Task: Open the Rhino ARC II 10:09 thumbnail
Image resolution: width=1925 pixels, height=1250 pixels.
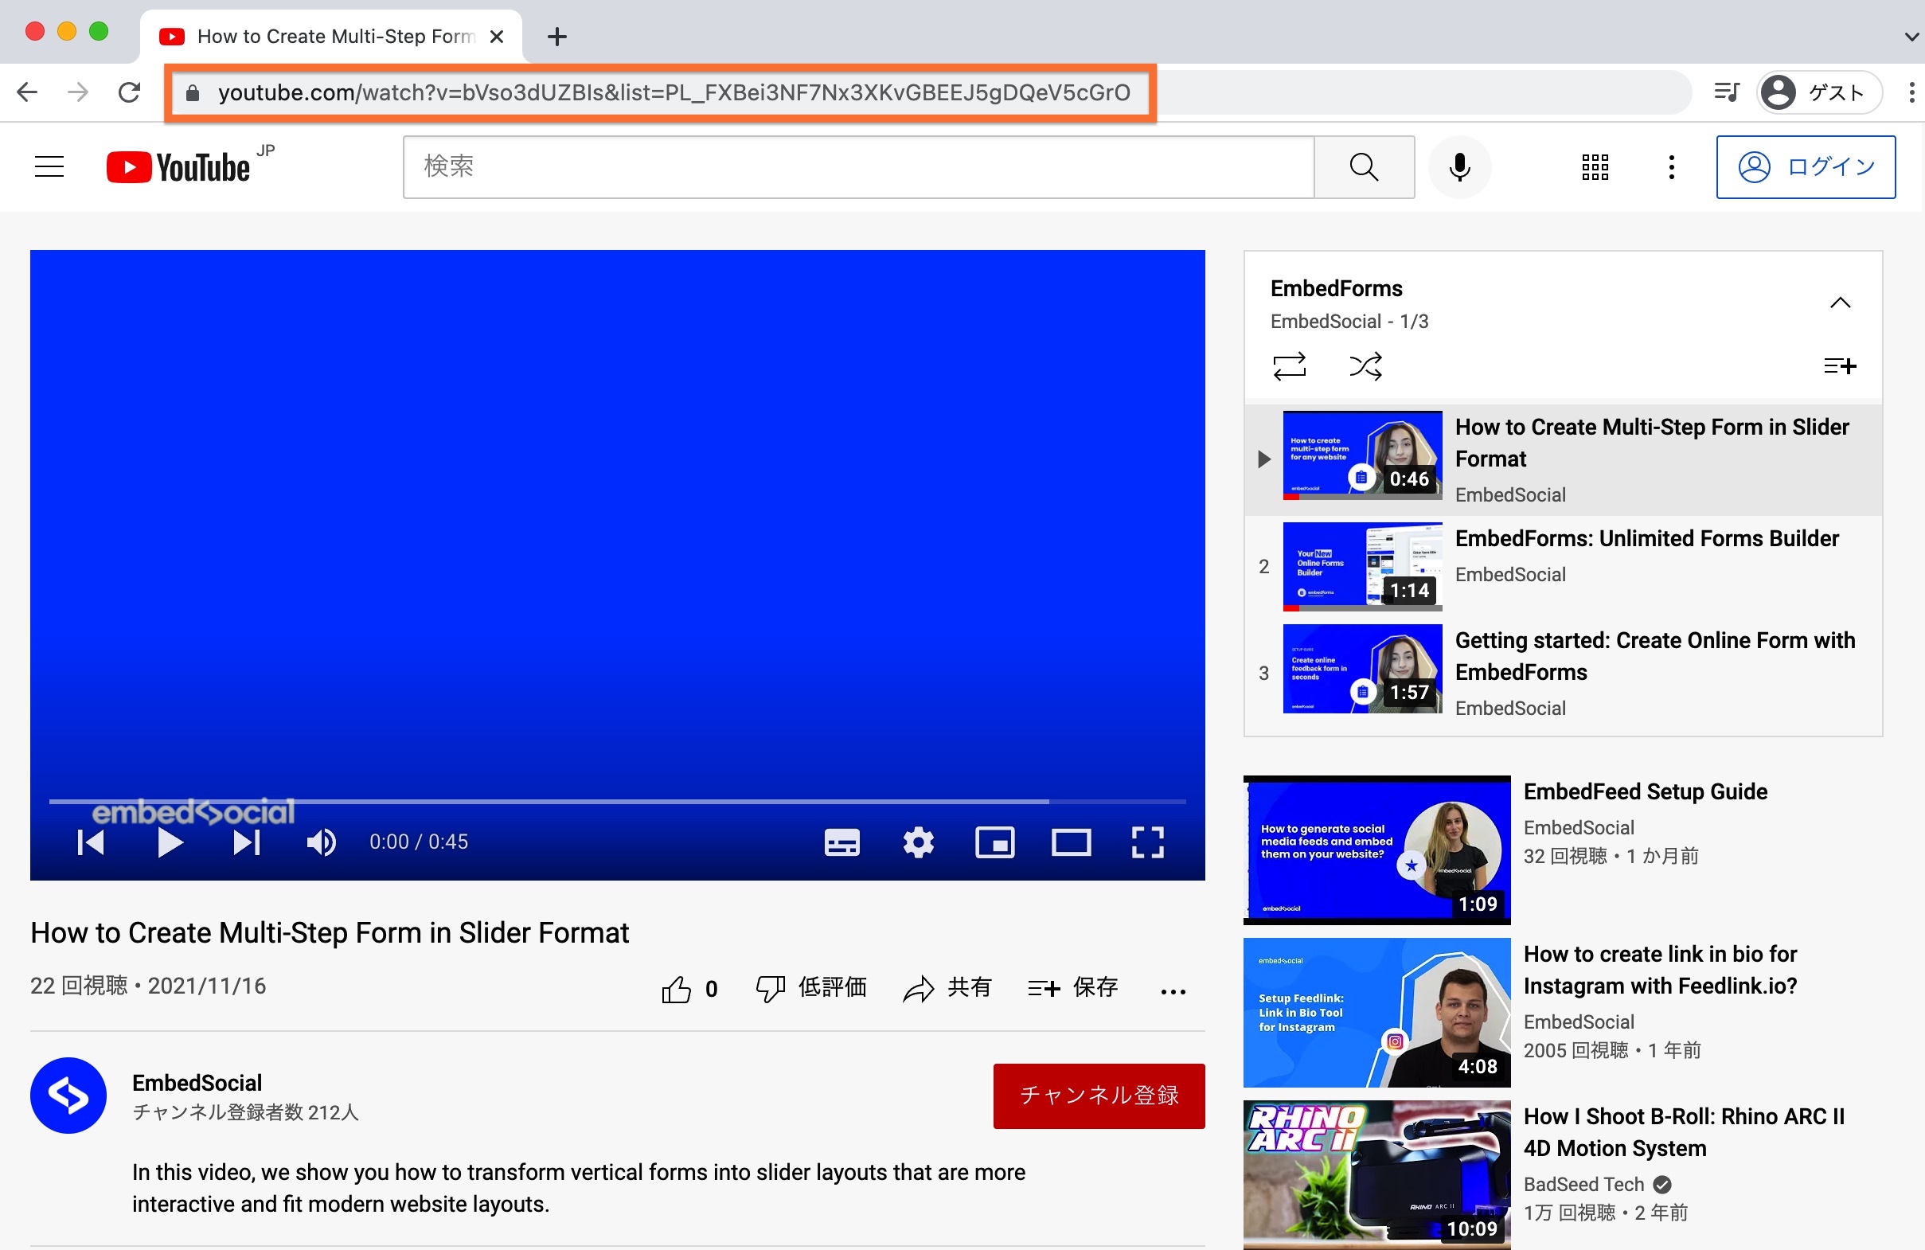Action: click(x=1376, y=1174)
